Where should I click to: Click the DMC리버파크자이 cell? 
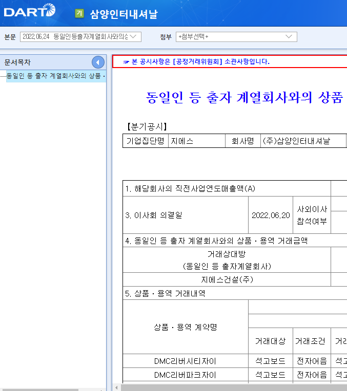(186, 375)
